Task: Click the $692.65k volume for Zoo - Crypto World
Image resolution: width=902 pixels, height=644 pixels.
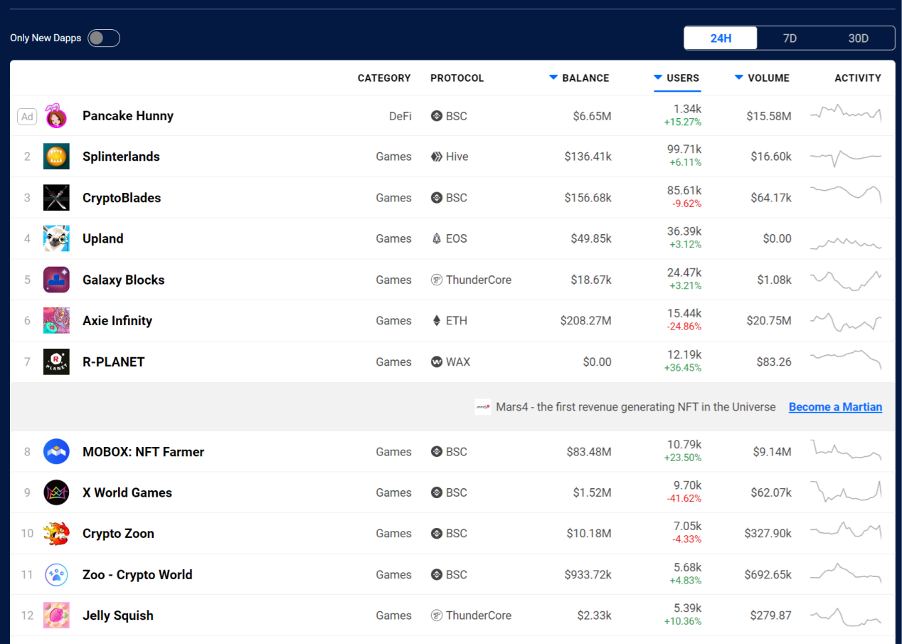Action: coord(768,575)
